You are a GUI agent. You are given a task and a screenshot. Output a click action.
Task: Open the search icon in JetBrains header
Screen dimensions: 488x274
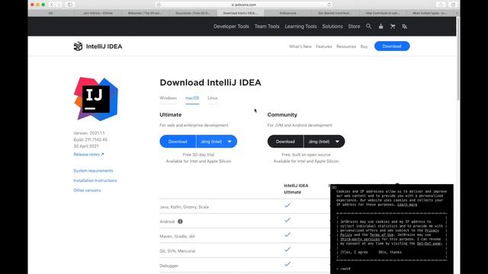[368, 27]
